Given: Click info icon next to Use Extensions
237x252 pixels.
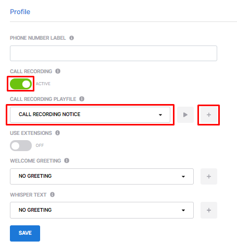Looking at the screenshot, I should pos(58,133).
